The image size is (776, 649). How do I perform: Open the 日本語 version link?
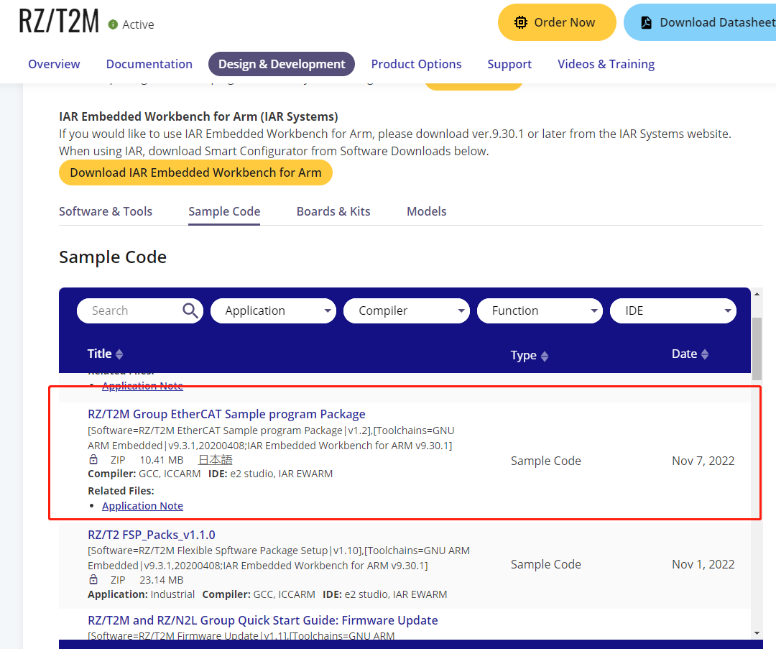coord(216,459)
